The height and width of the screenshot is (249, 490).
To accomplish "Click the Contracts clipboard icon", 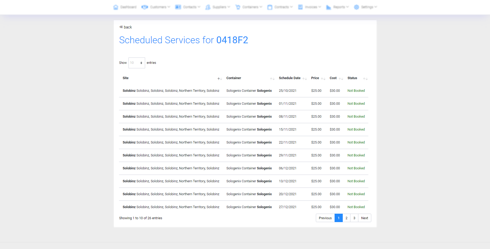I will click(x=270, y=7).
